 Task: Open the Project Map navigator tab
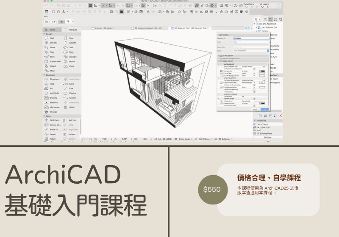click(266, 19)
